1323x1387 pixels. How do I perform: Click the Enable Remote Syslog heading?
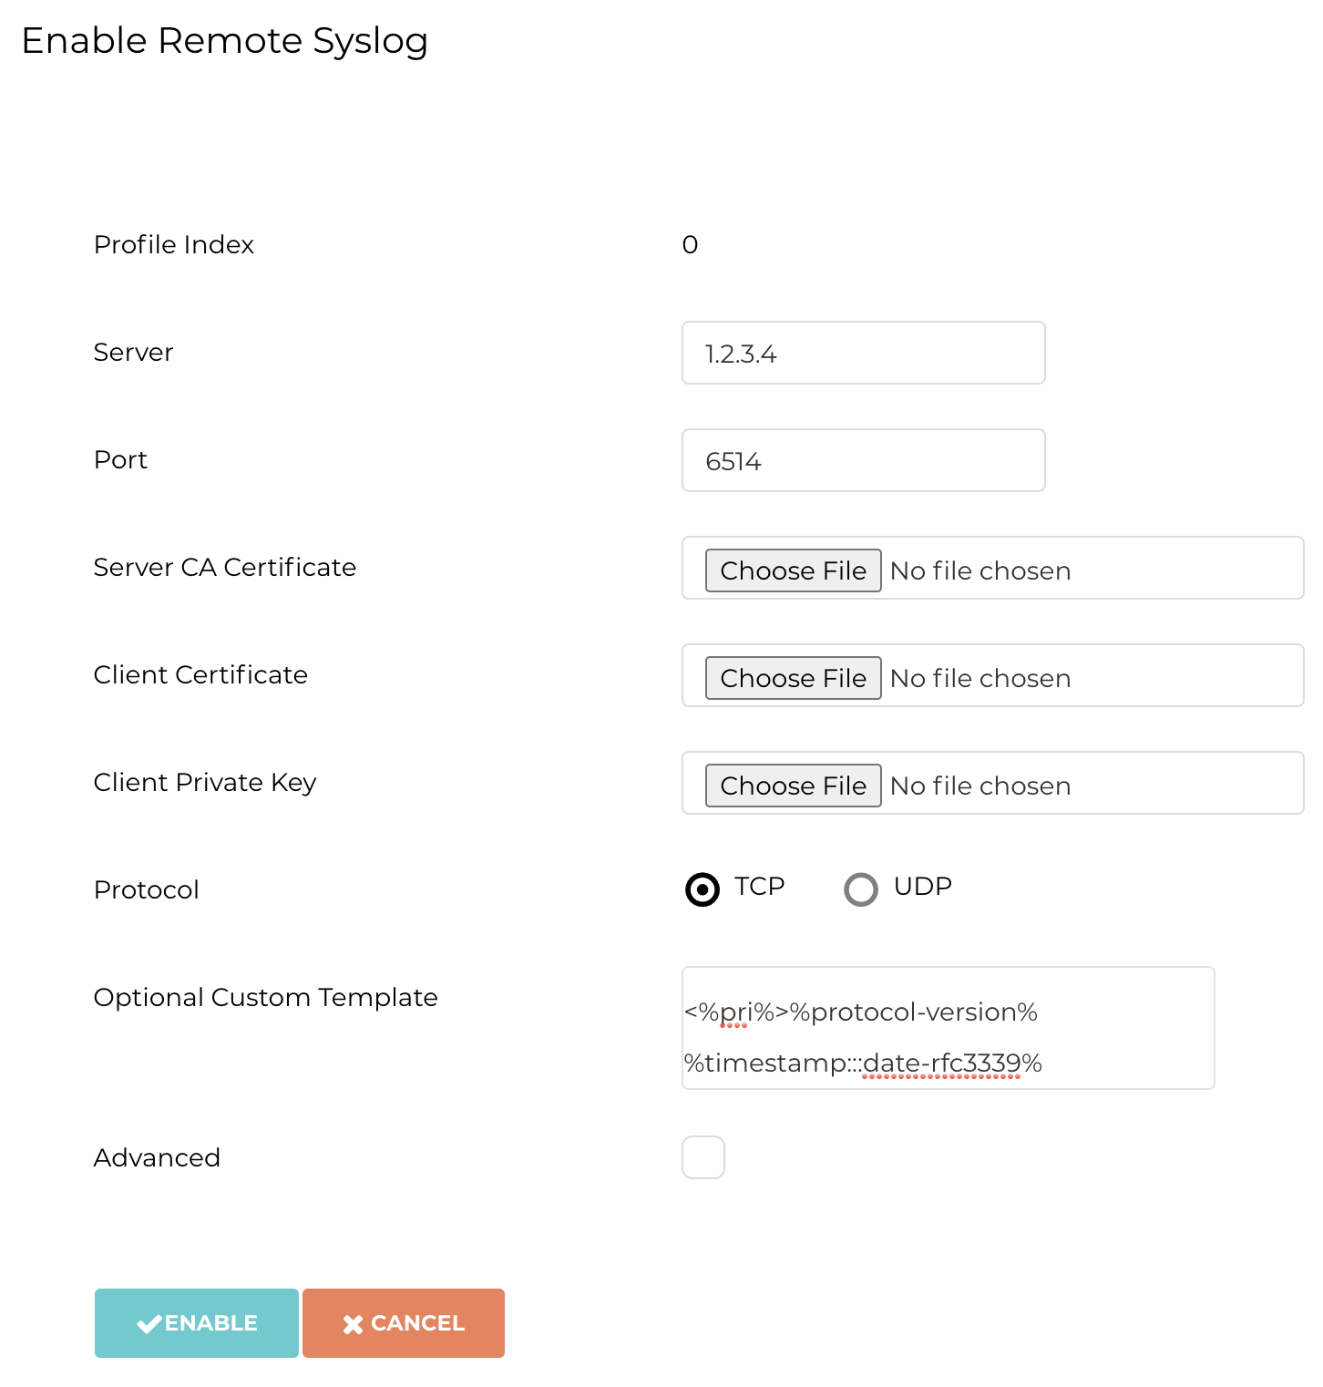point(225,40)
